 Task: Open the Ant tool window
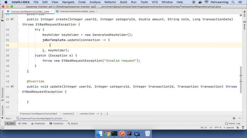coord(244,14)
